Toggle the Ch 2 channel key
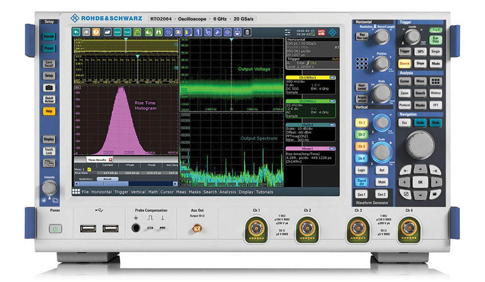485x282 pixels. tap(361, 134)
